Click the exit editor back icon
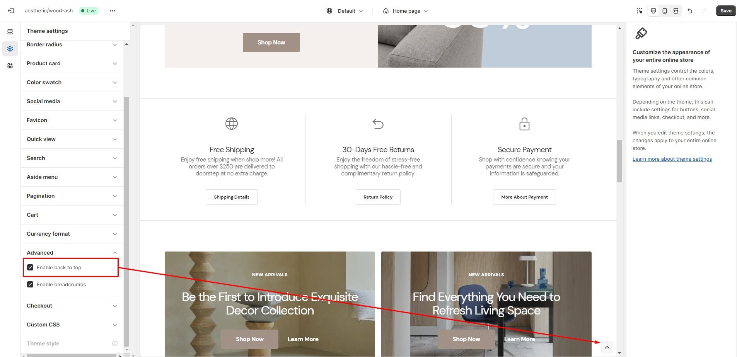 tap(11, 11)
